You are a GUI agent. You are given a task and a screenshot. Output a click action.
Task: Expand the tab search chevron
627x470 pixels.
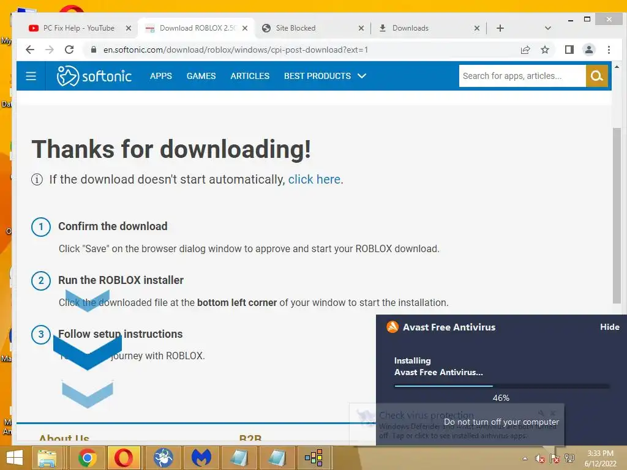tap(548, 28)
